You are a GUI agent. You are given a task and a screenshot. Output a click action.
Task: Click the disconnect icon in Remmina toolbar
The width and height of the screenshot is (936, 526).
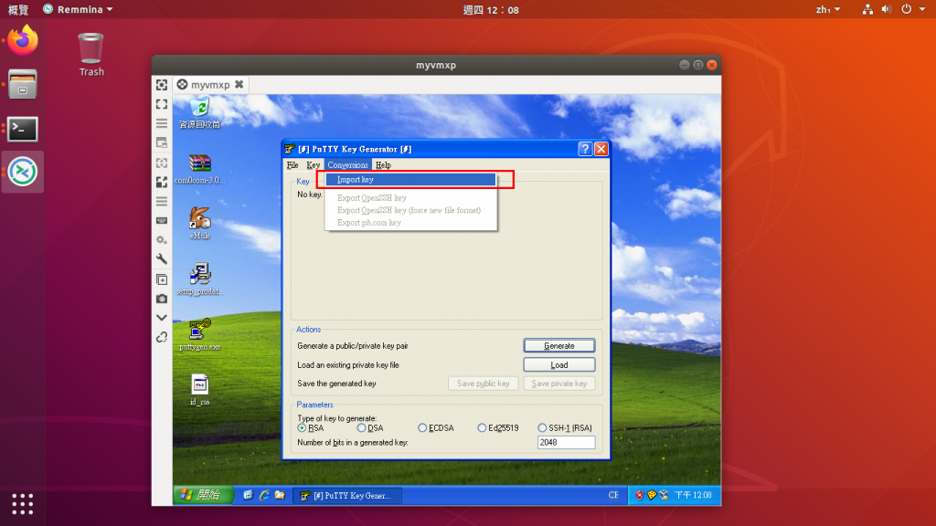click(x=162, y=338)
